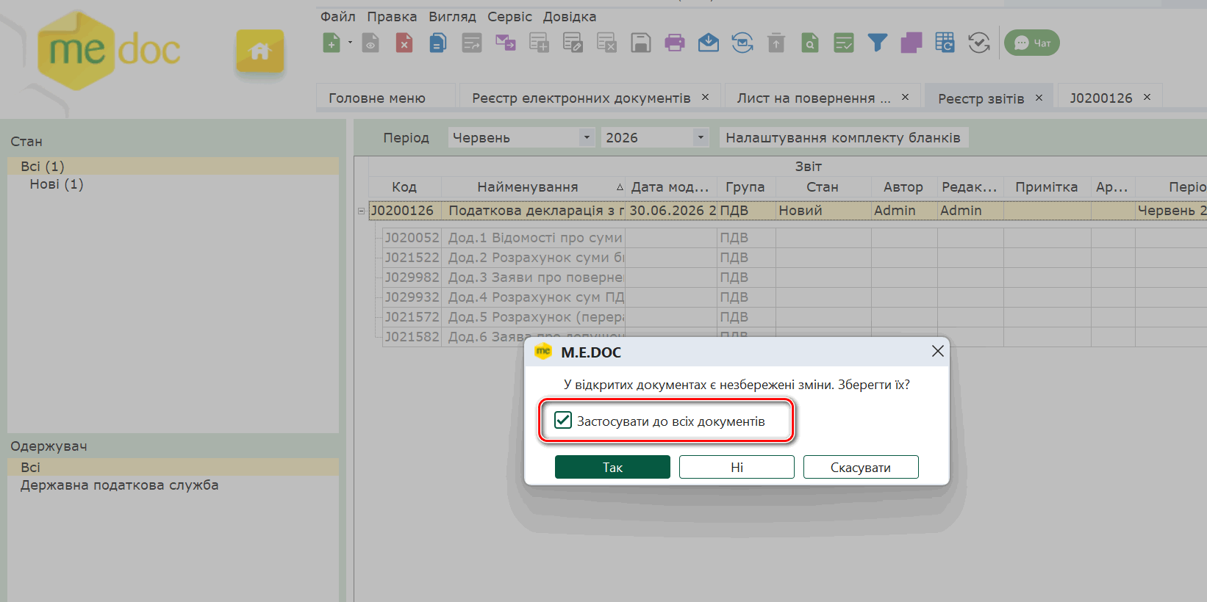This screenshot has height=602, width=1207.
Task: Click the Так button in dialog
Action: 612,467
